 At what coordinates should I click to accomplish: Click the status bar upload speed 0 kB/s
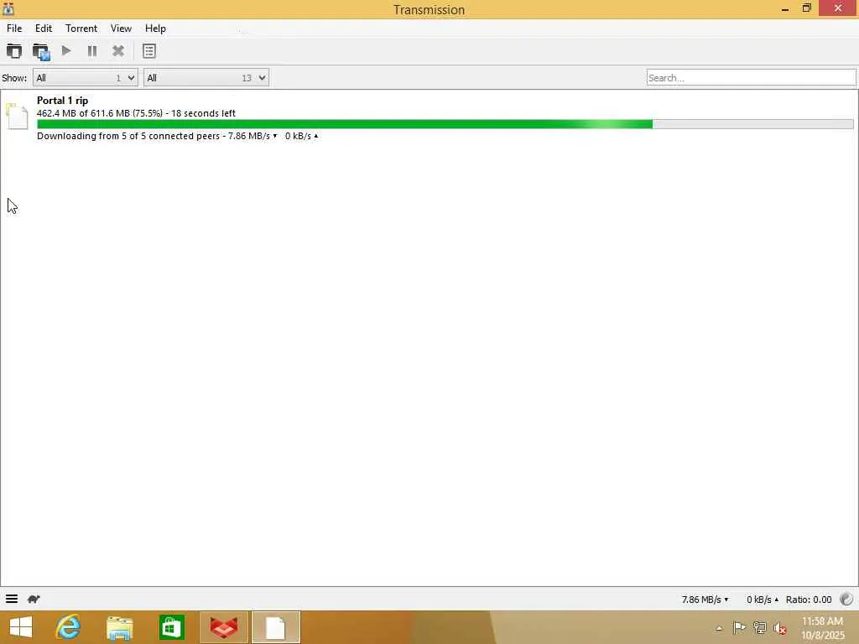tap(762, 600)
